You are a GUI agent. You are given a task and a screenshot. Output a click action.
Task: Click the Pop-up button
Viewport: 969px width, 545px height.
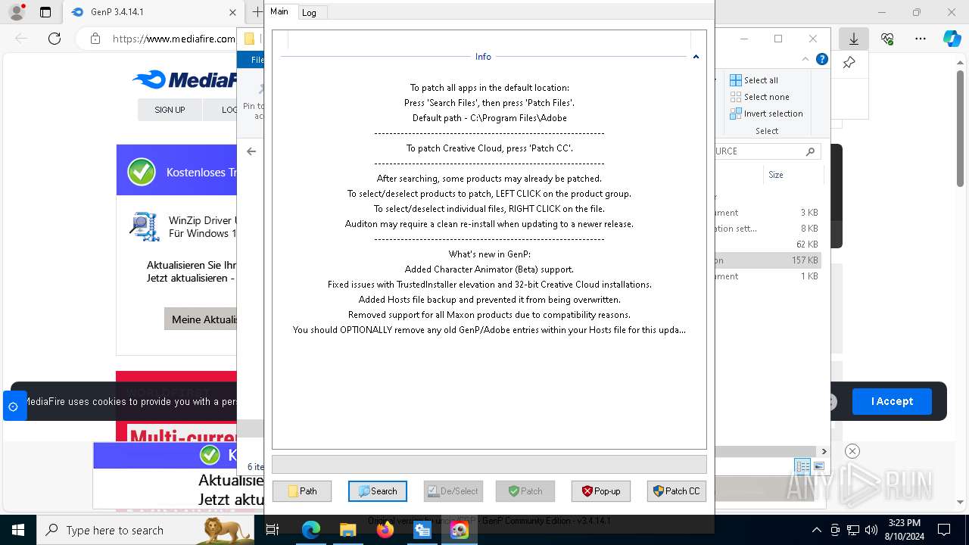click(601, 491)
